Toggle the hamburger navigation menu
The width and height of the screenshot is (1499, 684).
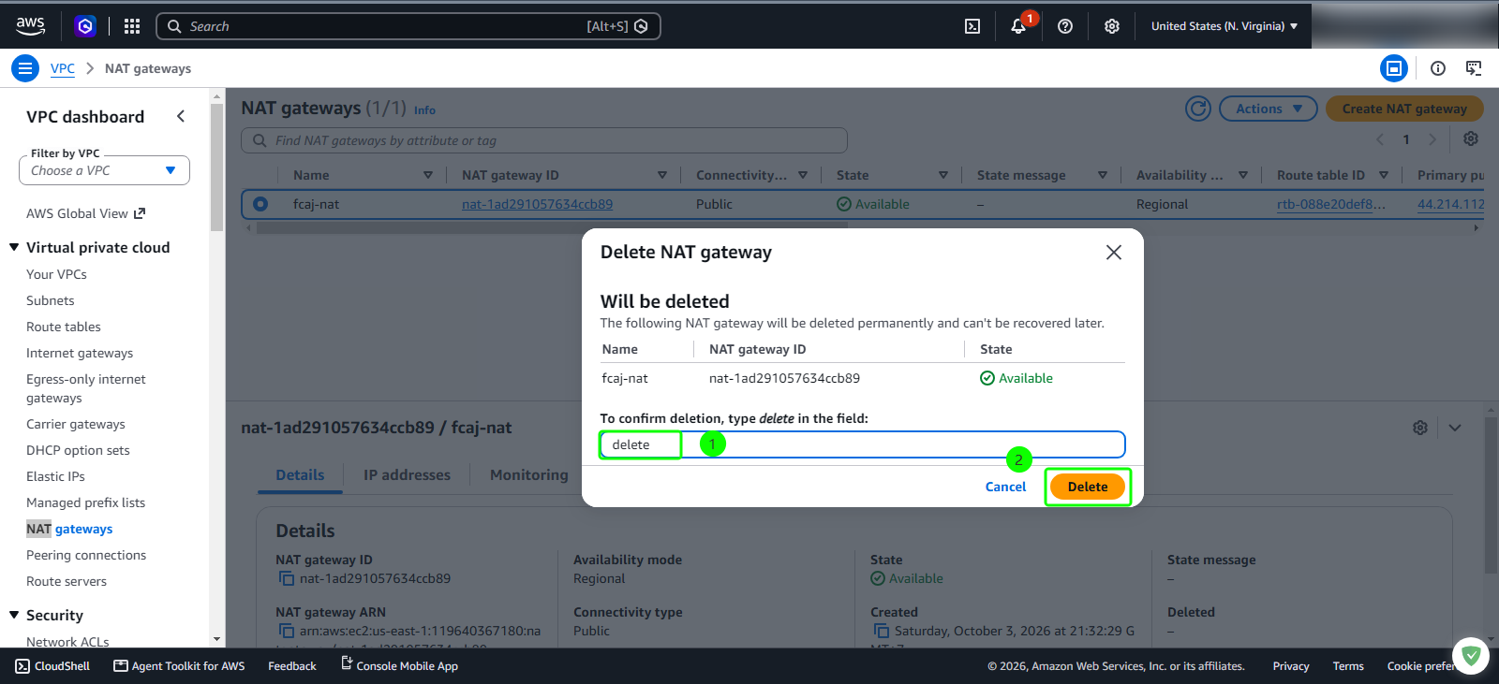[x=25, y=68]
